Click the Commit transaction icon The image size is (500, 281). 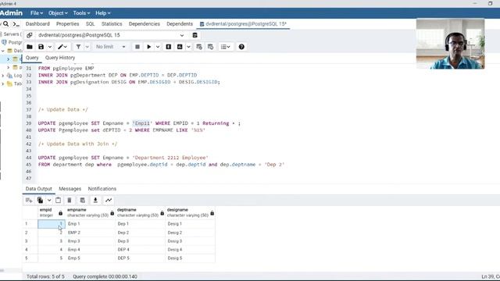tap(199, 47)
